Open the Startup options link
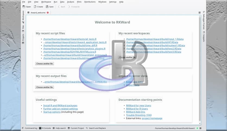The height and width of the screenshot is (131, 227). (x=52, y=112)
